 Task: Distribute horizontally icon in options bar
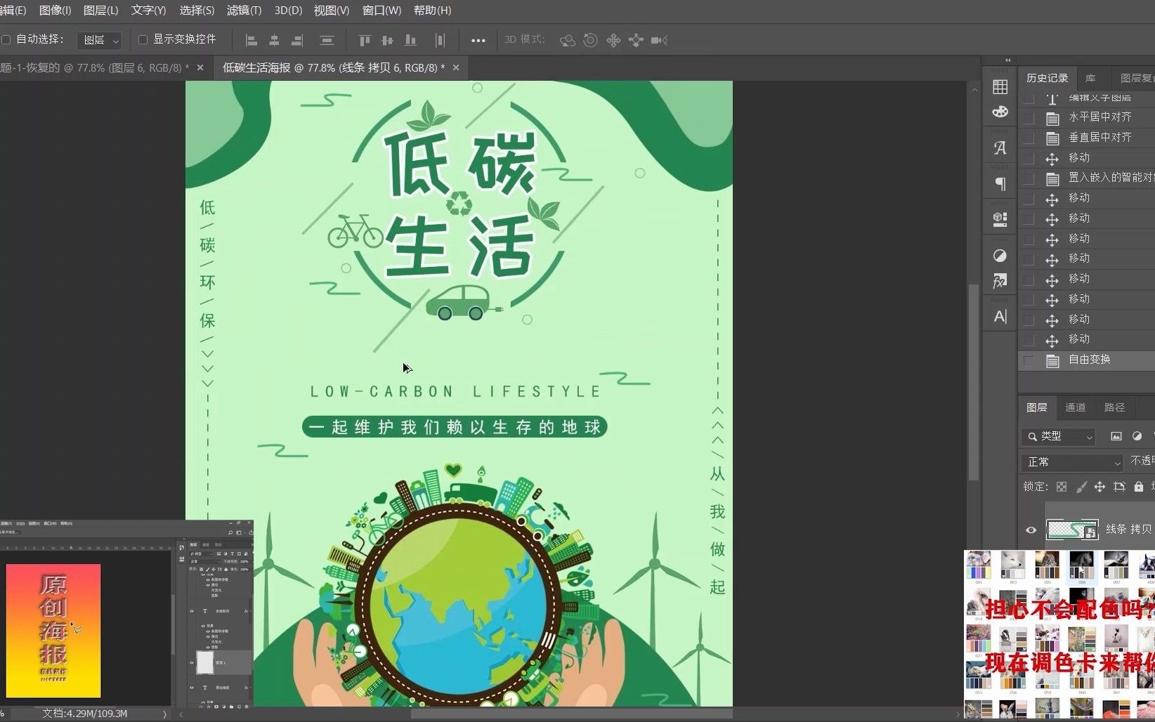tap(440, 40)
